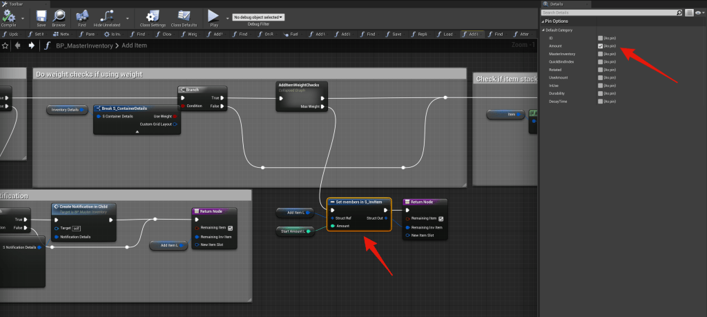707x317 pixels.
Task: Open Browse in the toolbar
Action: 58,15
